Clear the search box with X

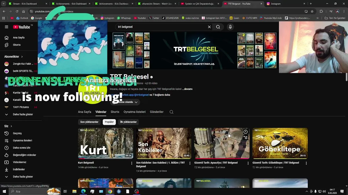tap(209, 27)
